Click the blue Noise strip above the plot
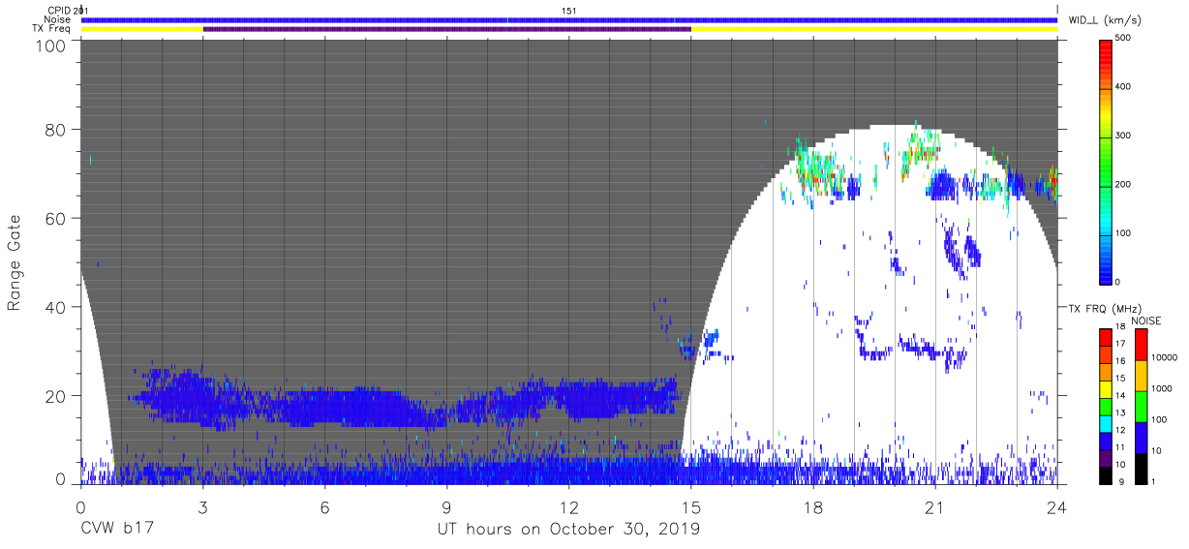The width and height of the screenshot is (1189, 549). [569, 19]
